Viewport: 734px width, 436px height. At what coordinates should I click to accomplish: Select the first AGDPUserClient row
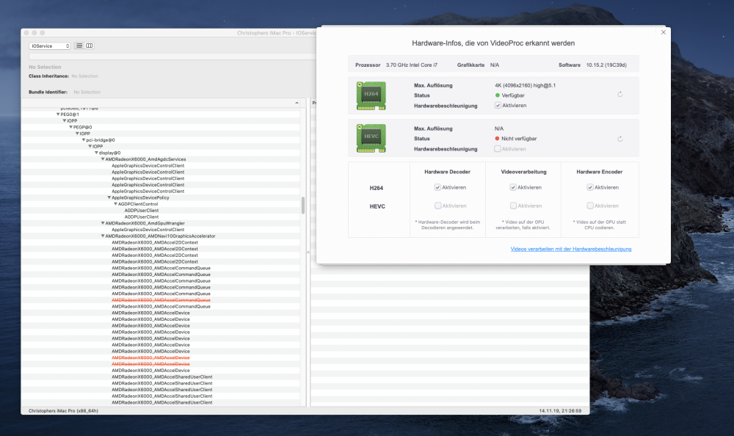pyautogui.click(x=142, y=211)
